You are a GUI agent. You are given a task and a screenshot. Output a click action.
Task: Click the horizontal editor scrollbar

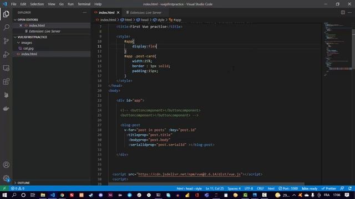click(206, 184)
